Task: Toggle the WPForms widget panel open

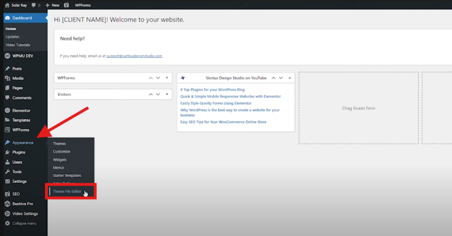Action: pyautogui.click(x=167, y=78)
